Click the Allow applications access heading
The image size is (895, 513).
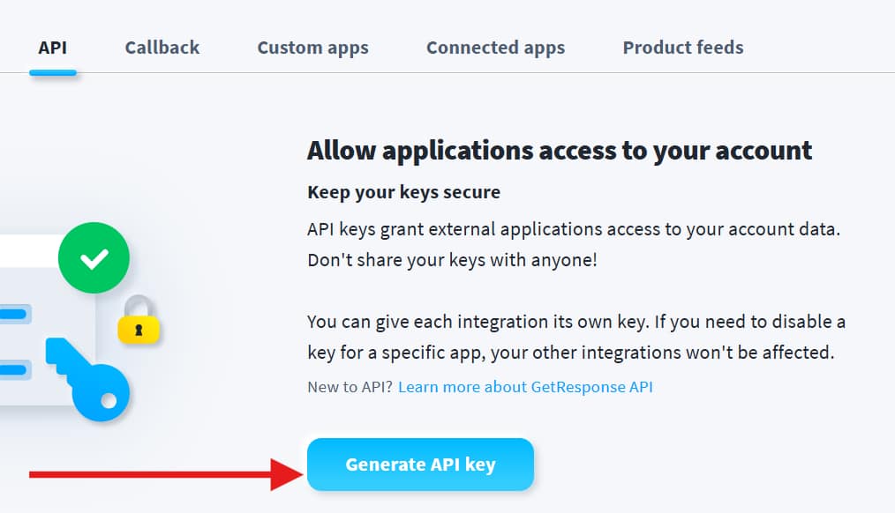tap(560, 151)
